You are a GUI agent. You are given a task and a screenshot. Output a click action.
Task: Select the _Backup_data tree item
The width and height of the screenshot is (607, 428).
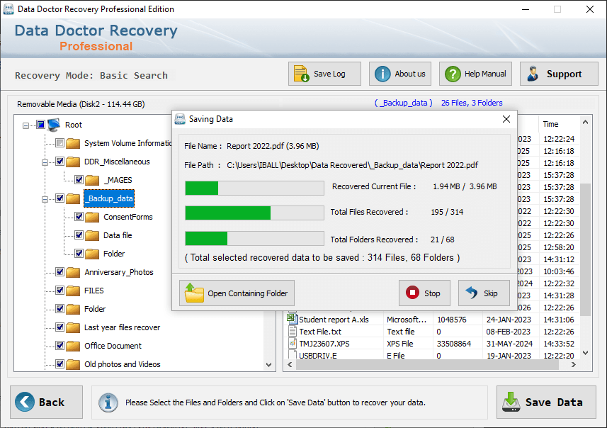click(x=109, y=198)
